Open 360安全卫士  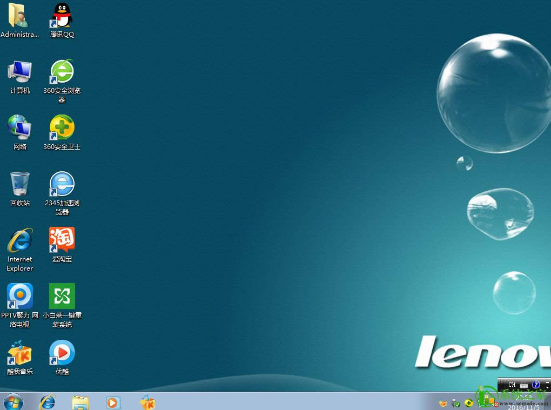[x=61, y=128]
